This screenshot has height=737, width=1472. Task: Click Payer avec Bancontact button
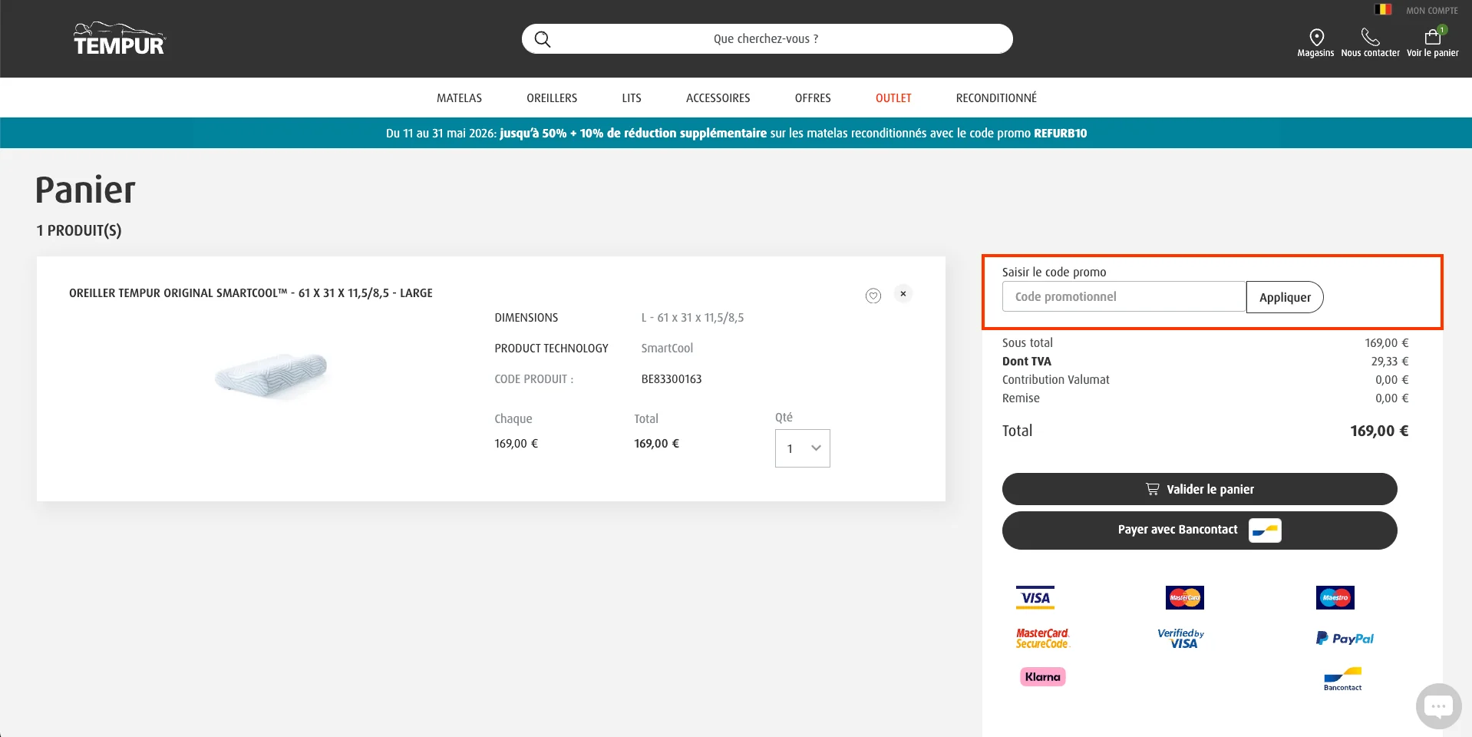click(x=1200, y=530)
